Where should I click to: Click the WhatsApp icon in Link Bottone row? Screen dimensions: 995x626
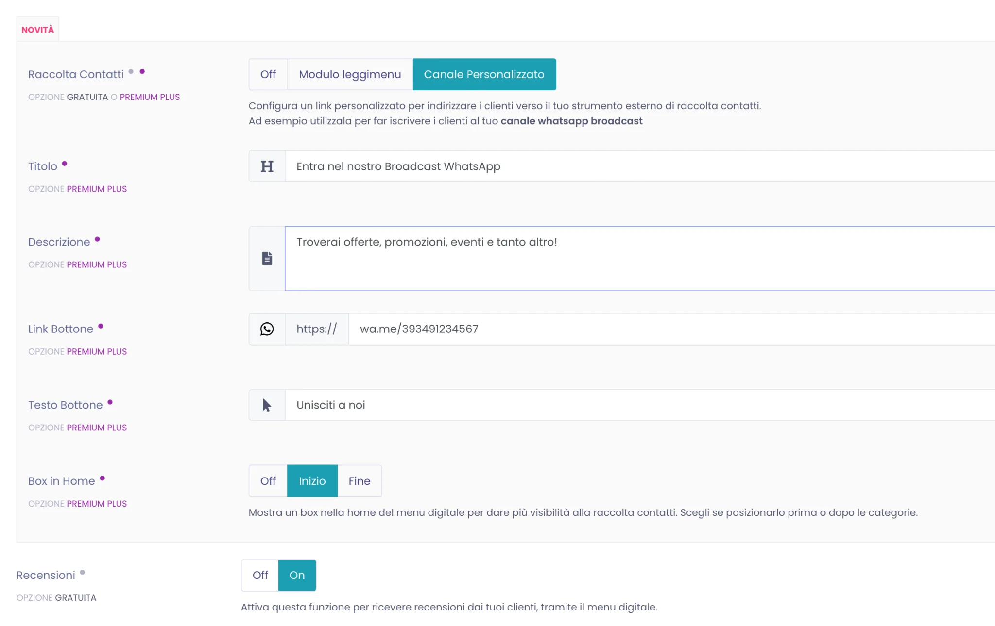[x=267, y=329]
